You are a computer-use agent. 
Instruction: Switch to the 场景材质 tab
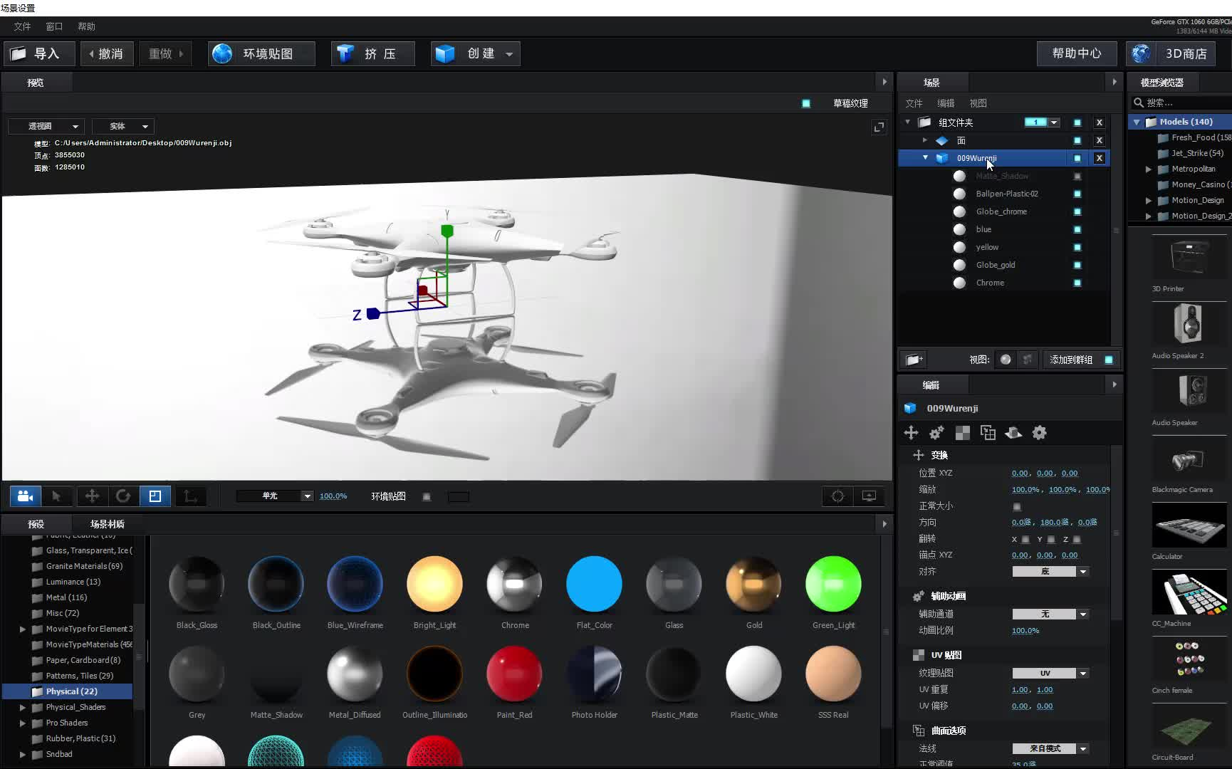(x=106, y=523)
